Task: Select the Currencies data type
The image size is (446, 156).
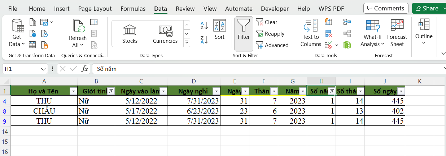Action: [165, 34]
